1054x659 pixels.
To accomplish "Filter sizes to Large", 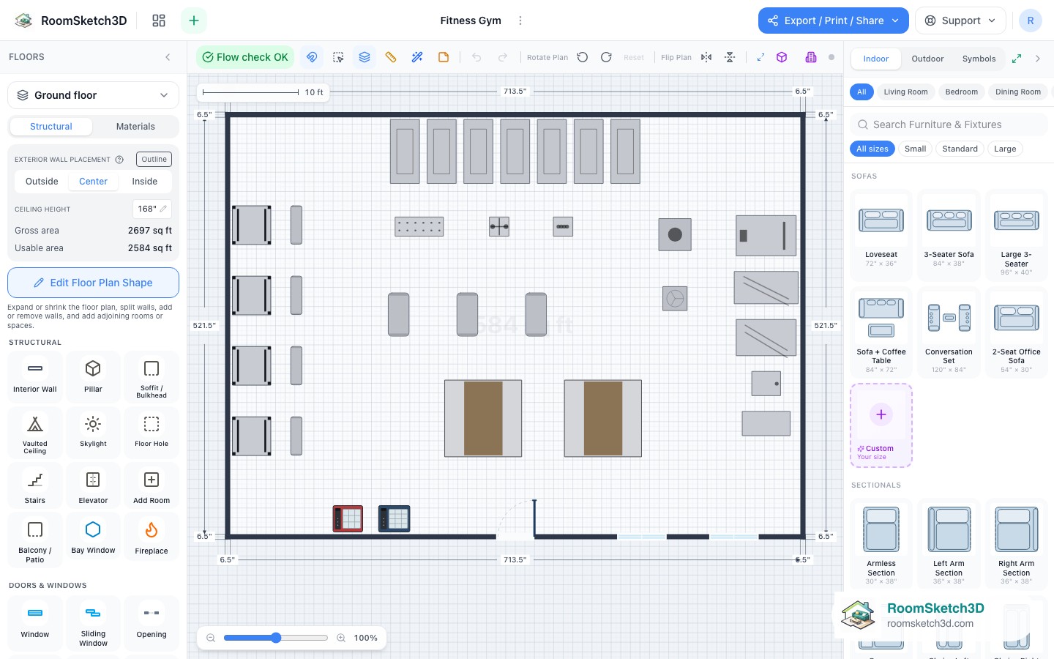I will [x=1005, y=149].
